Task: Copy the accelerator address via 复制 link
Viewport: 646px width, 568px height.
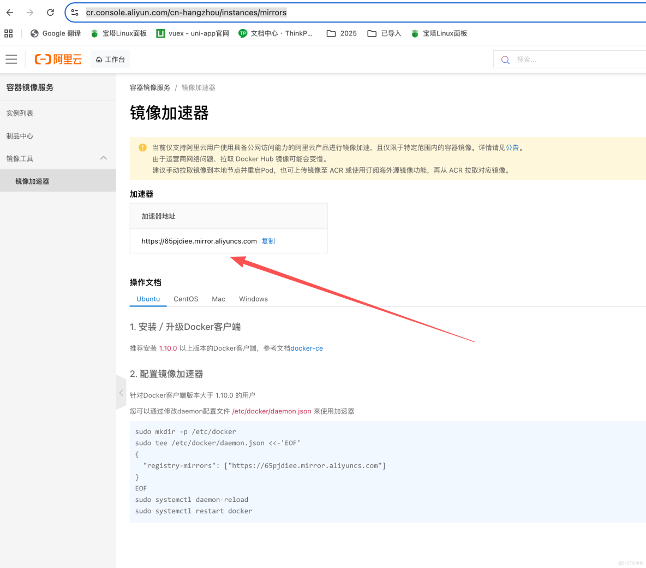Action: pyautogui.click(x=268, y=241)
